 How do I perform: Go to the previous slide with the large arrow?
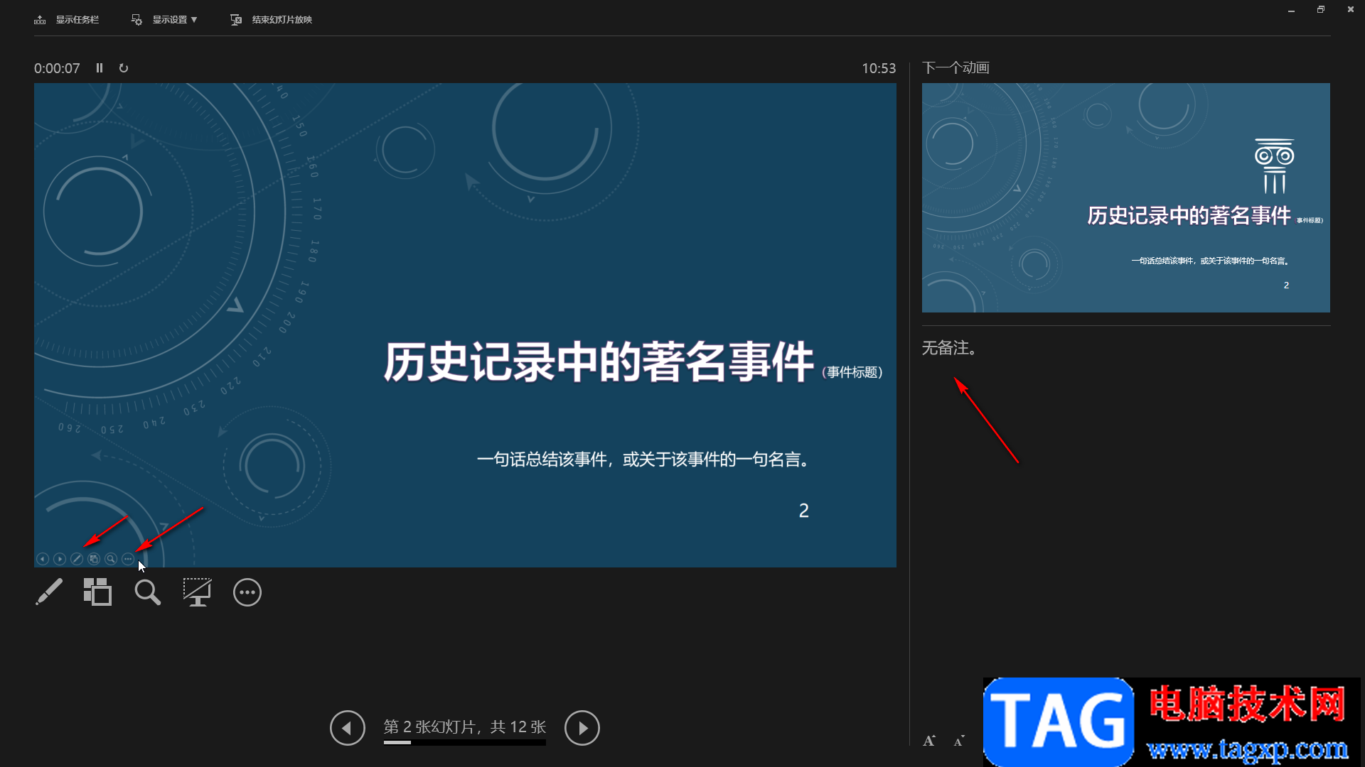click(347, 728)
